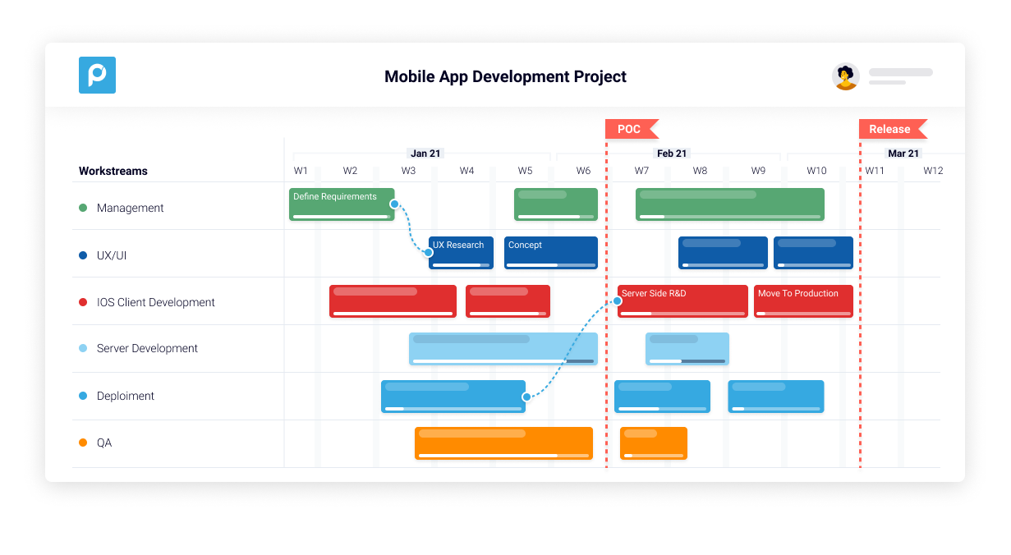Click the UX/UI workstream row label
This screenshot has height=555, width=1011.
click(x=112, y=255)
